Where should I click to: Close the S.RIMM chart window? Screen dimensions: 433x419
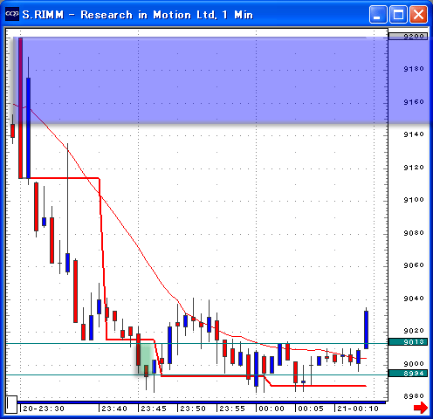[x=418, y=14]
